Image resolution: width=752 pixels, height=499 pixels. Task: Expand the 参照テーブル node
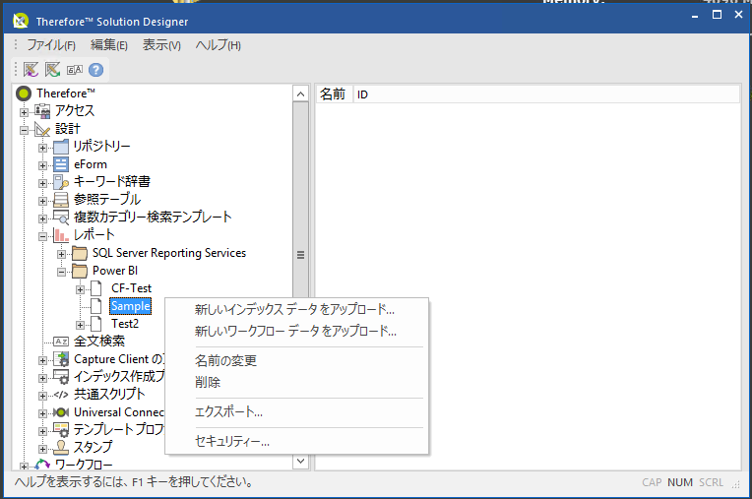(42, 201)
